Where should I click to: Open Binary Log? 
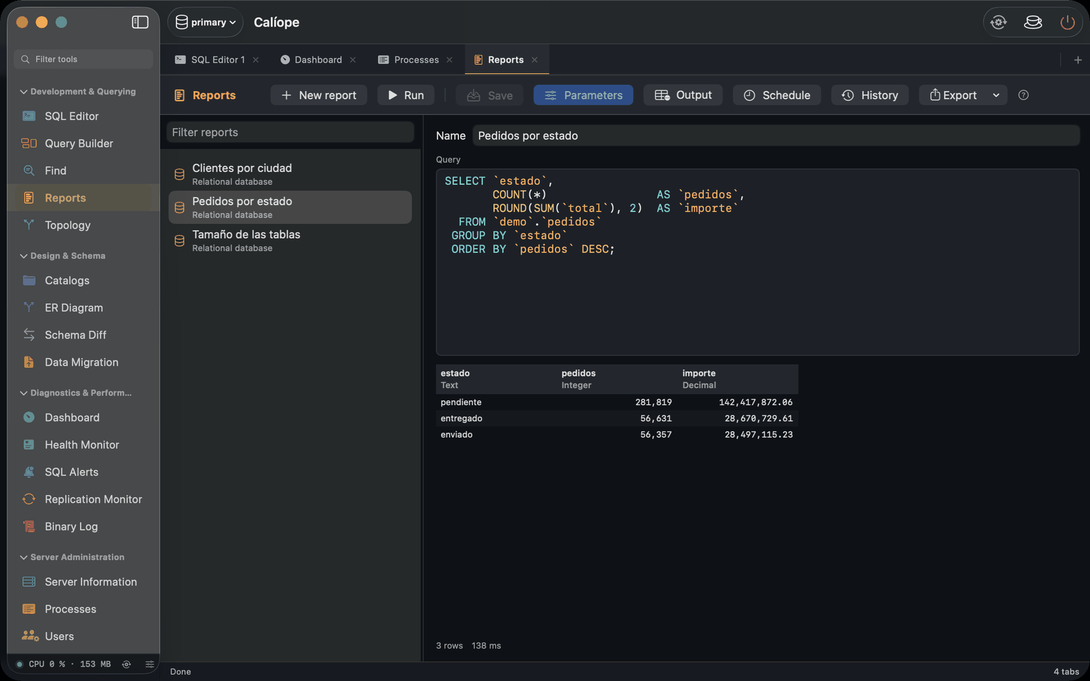pyautogui.click(x=84, y=526)
